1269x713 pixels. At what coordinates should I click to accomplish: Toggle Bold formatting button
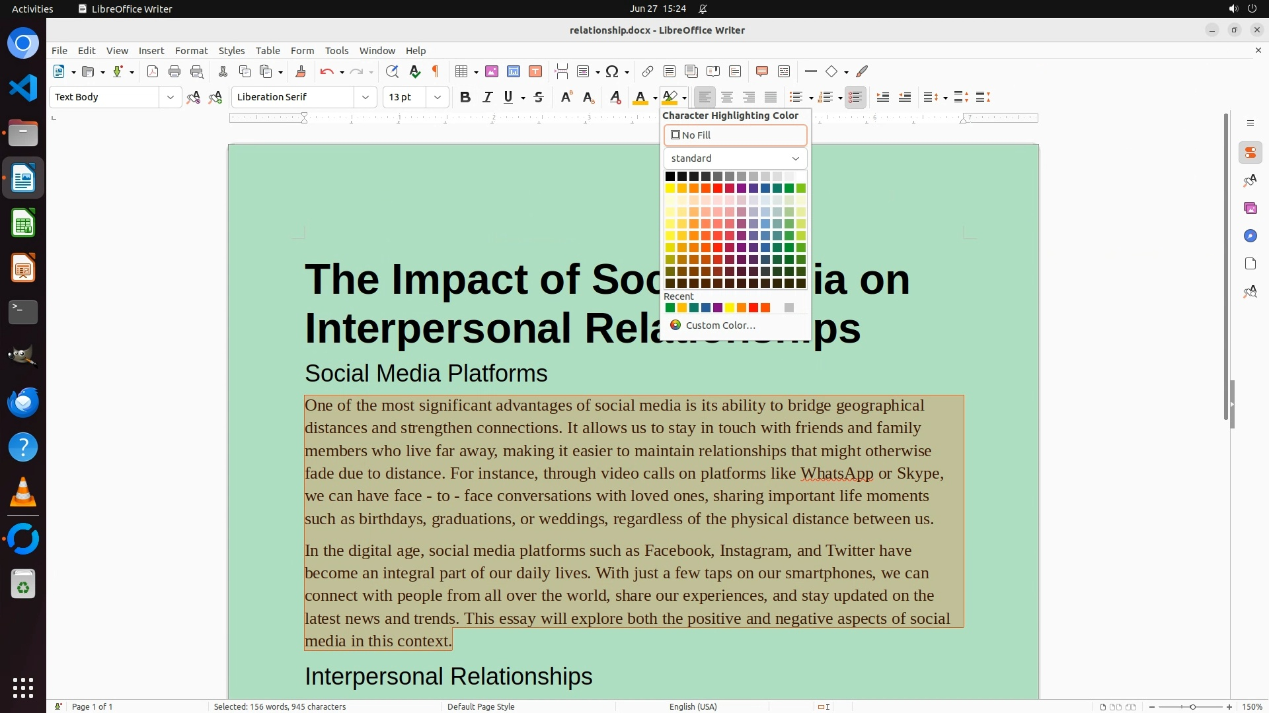click(x=465, y=97)
